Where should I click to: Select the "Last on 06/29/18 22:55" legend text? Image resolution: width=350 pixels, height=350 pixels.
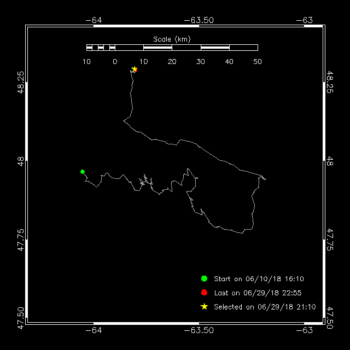pyautogui.click(x=257, y=293)
